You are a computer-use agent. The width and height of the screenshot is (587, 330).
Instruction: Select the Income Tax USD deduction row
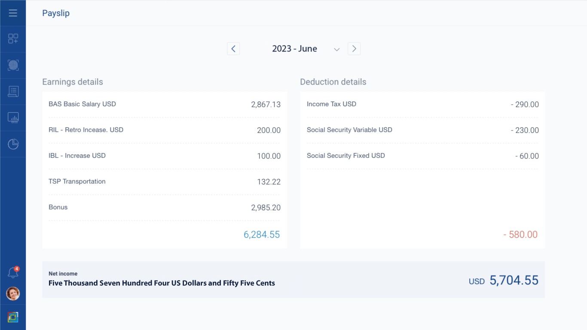pyautogui.click(x=422, y=104)
